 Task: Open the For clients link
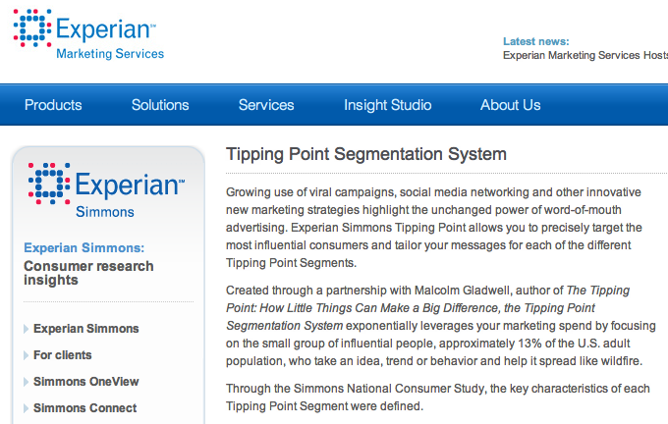click(63, 355)
